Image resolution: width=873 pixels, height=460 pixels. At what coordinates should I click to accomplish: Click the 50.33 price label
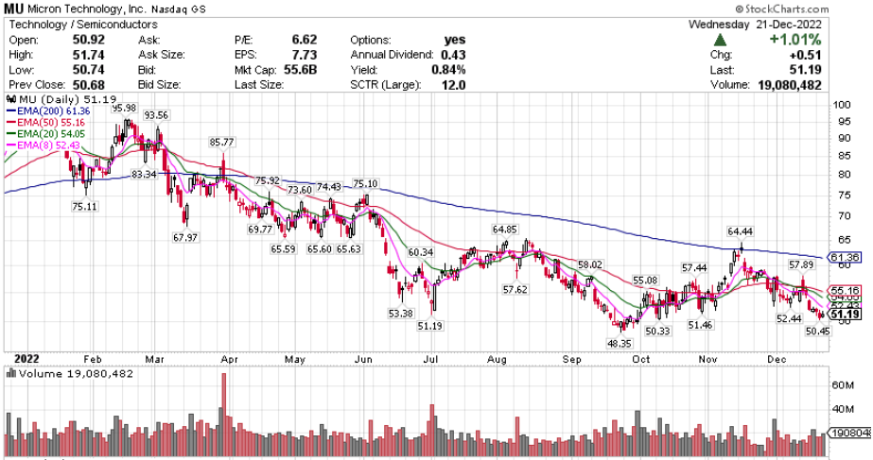[x=657, y=331]
